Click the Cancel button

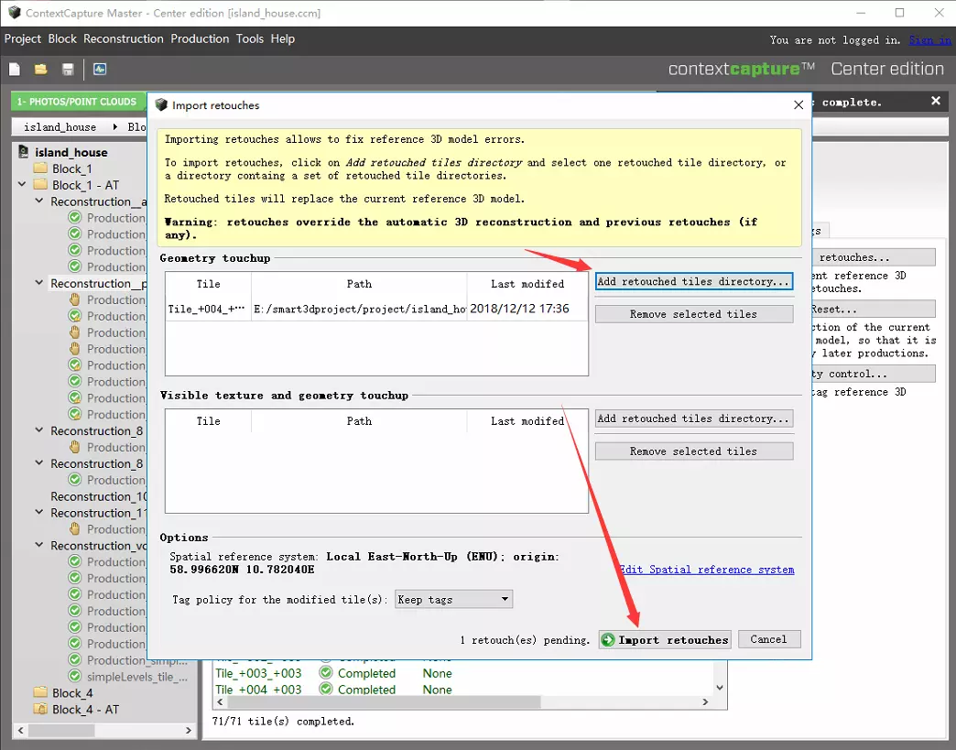point(769,639)
